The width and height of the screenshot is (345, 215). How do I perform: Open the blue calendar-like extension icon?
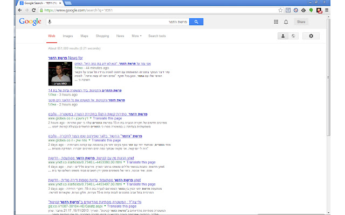[x=288, y=10]
